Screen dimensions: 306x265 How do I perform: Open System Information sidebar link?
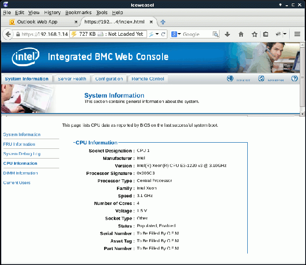[x=22, y=134]
